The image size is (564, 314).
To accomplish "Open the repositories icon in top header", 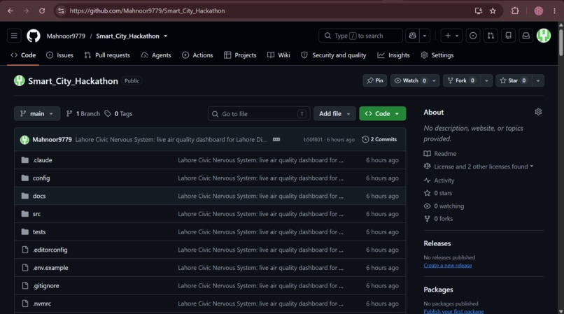I will click(508, 36).
